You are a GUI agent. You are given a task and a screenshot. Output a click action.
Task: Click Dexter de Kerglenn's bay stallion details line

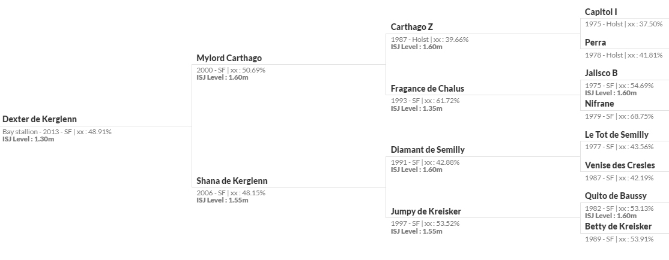coord(57,132)
